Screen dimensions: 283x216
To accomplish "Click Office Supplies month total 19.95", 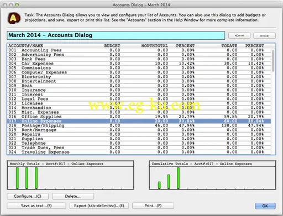I will (x=161, y=117).
